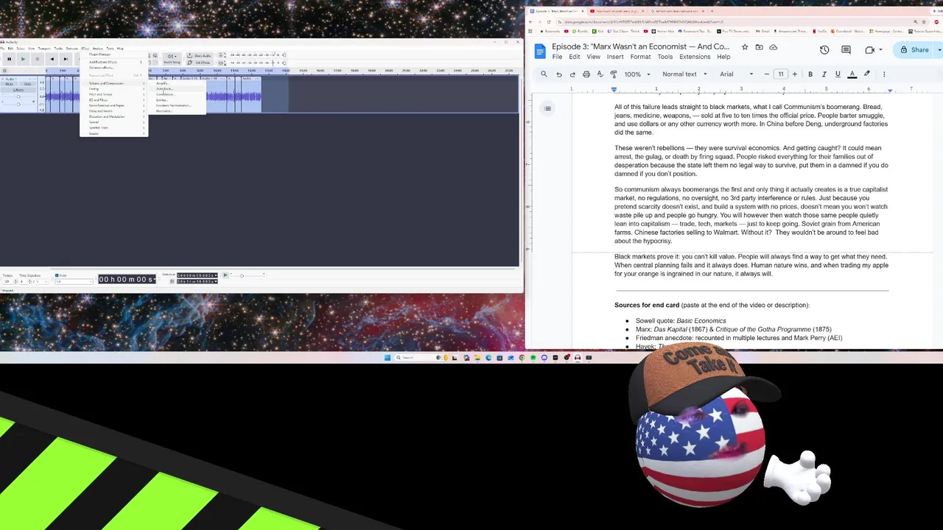Toggle Underline in Docs toolbar
Viewport: 943px width, 530px height.
[x=838, y=74]
